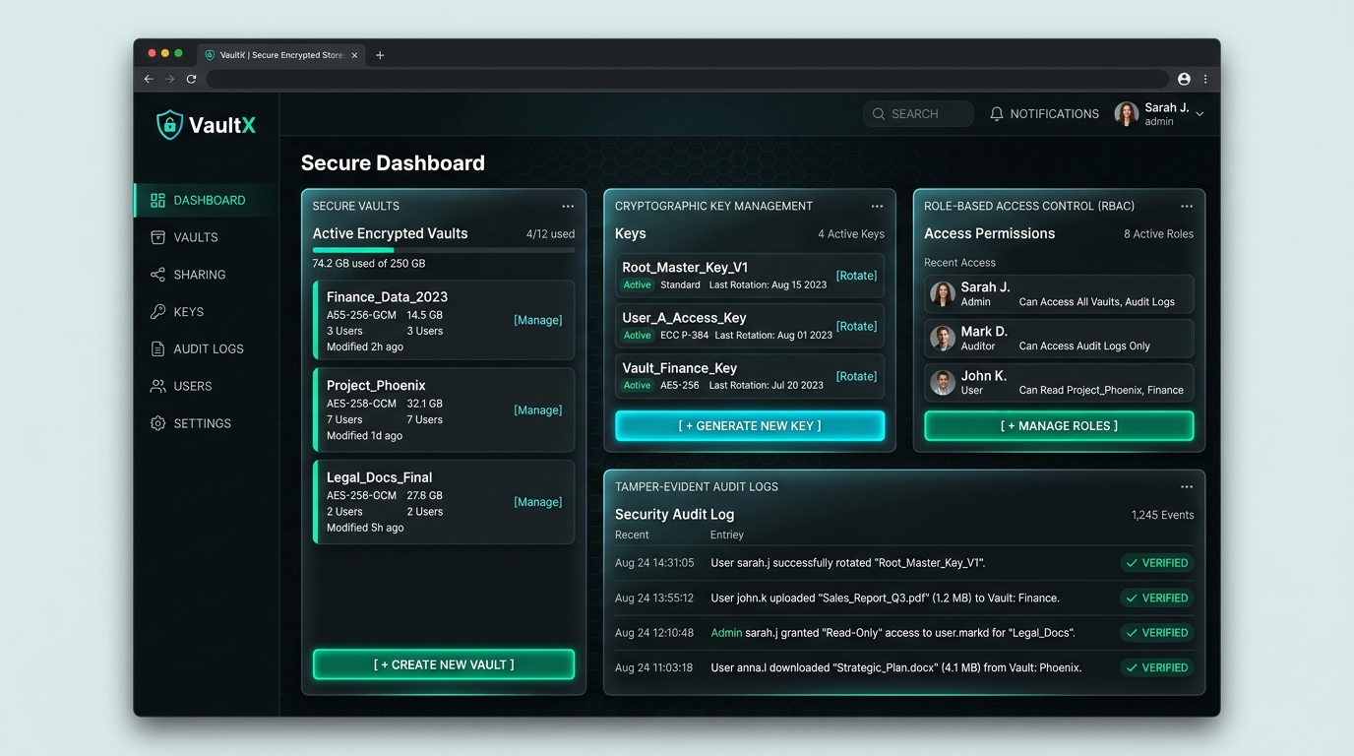The height and width of the screenshot is (756, 1354).
Task: Click Manage Roles button
Action: tap(1059, 426)
